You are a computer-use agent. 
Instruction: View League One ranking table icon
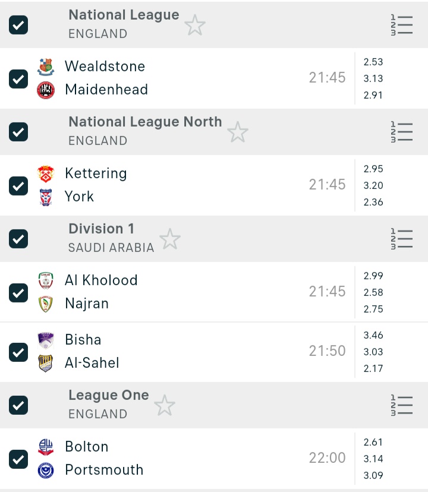401,405
